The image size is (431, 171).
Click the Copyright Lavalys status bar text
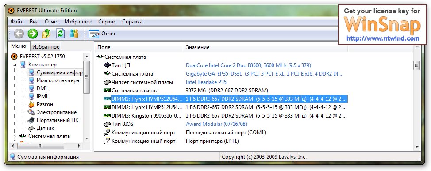(x=264, y=157)
